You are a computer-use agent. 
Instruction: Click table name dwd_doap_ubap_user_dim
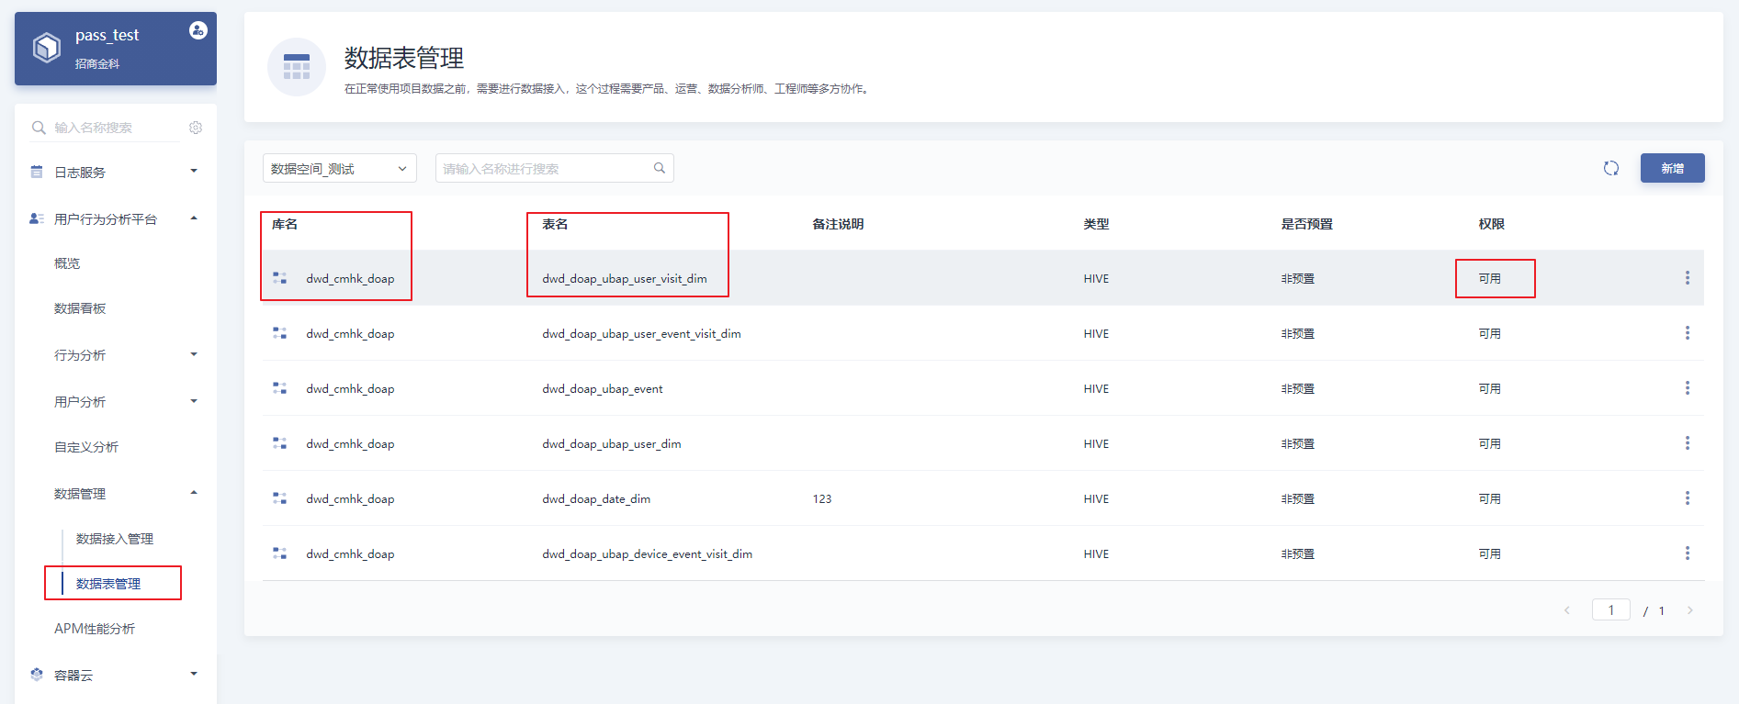point(612,444)
